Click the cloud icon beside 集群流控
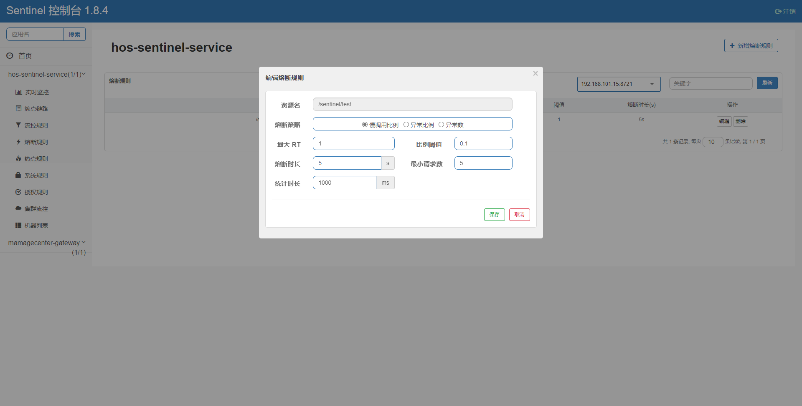Viewport: 802px width, 406px height. 18,208
